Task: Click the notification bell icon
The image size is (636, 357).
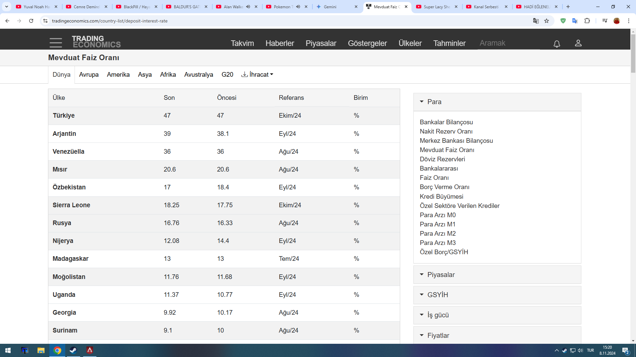Action: coord(557,44)
